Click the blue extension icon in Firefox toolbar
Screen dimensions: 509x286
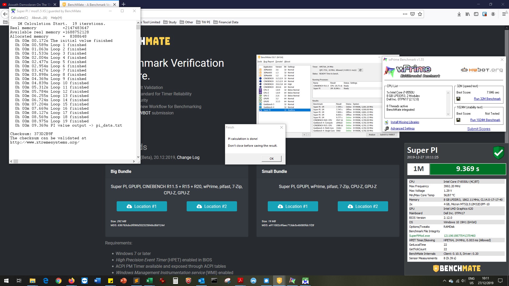tap(485, 14)
